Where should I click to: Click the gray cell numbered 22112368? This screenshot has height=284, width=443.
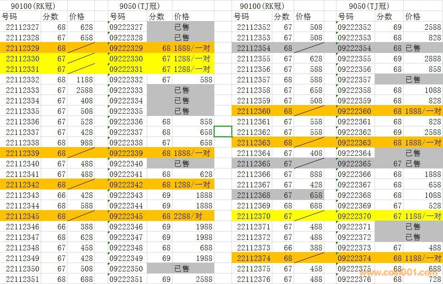tap(253, 195)
